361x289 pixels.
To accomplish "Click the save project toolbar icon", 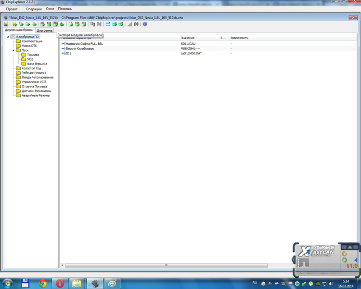I will pyautogui.click(x=6, y=24).
